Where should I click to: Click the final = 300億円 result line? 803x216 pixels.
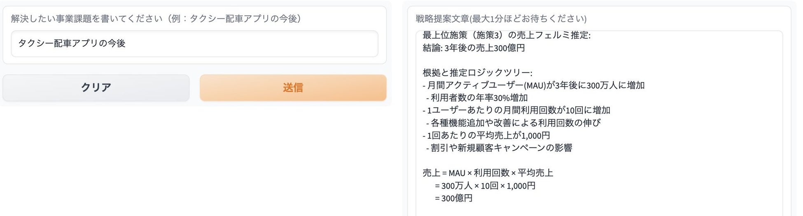(x=453, y=198)
